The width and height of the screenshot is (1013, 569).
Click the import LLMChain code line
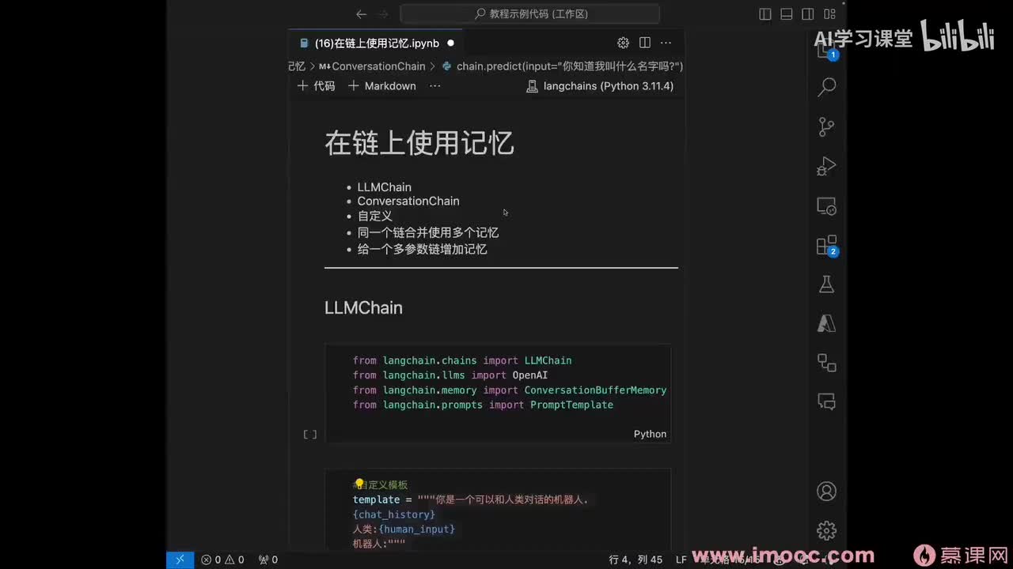point(462,360)
